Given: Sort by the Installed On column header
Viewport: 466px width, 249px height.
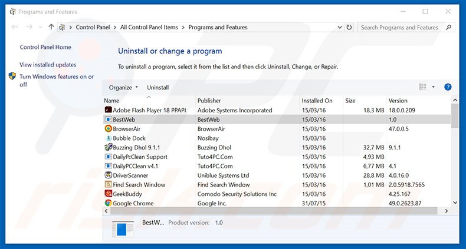Looking at the screenshot, I should 321,101.
